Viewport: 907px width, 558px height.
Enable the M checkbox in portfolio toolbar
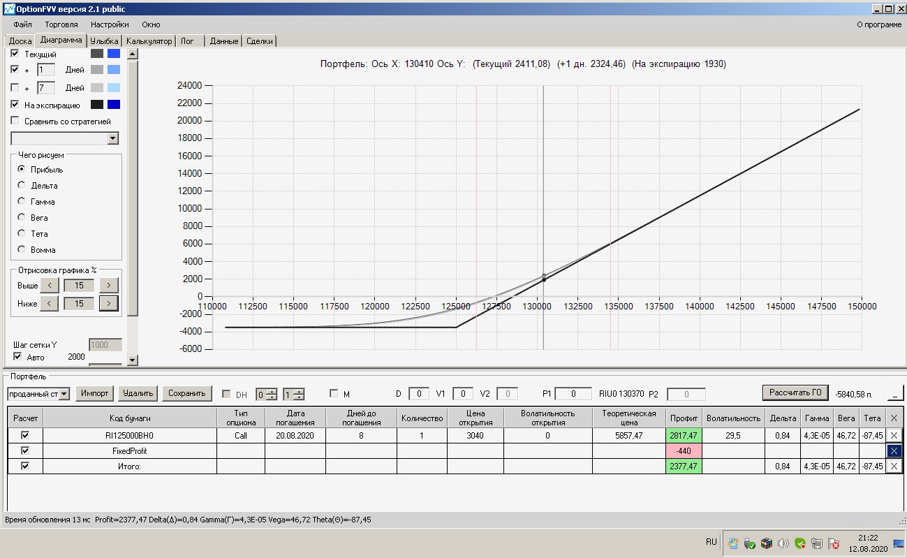click(333, 394)
